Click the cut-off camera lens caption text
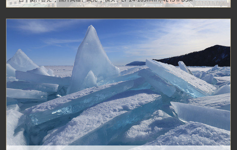The width and height of the screenshot is (237, 150). pyautogui.click(x=106, y=1)
